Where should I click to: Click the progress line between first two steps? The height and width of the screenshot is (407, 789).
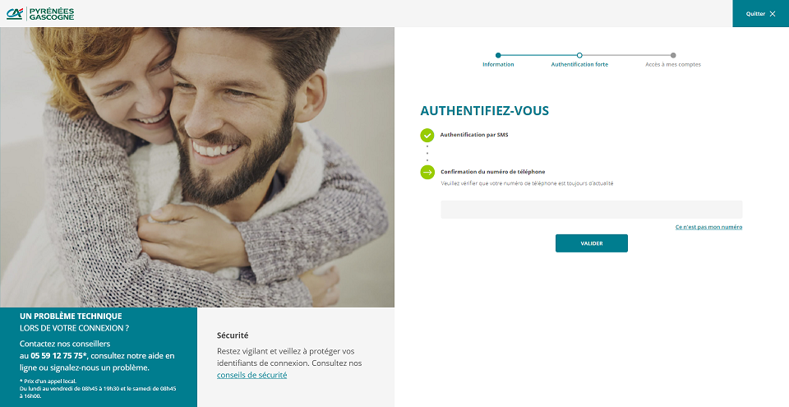539,55
